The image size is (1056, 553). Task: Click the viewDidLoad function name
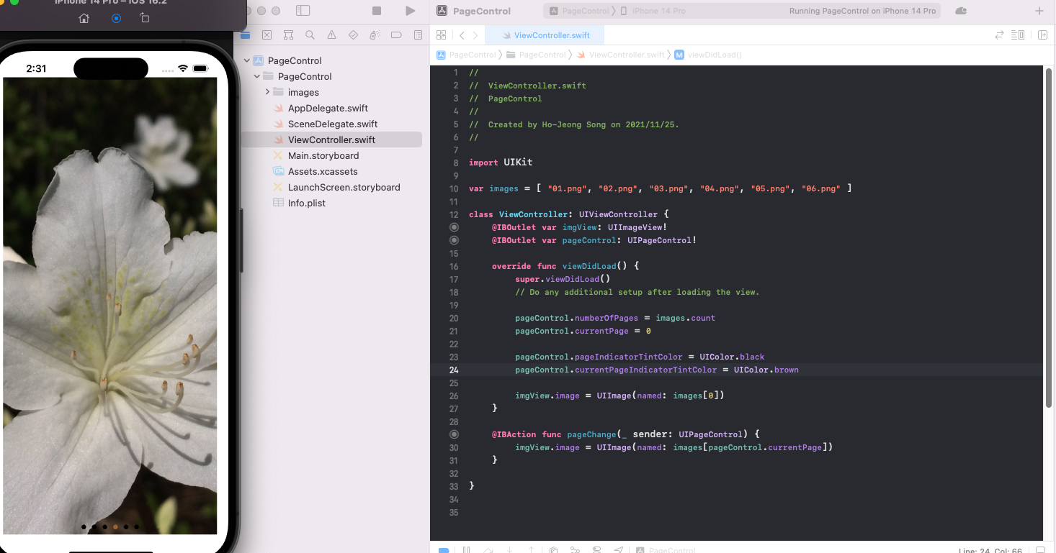[x=589, y=266]
